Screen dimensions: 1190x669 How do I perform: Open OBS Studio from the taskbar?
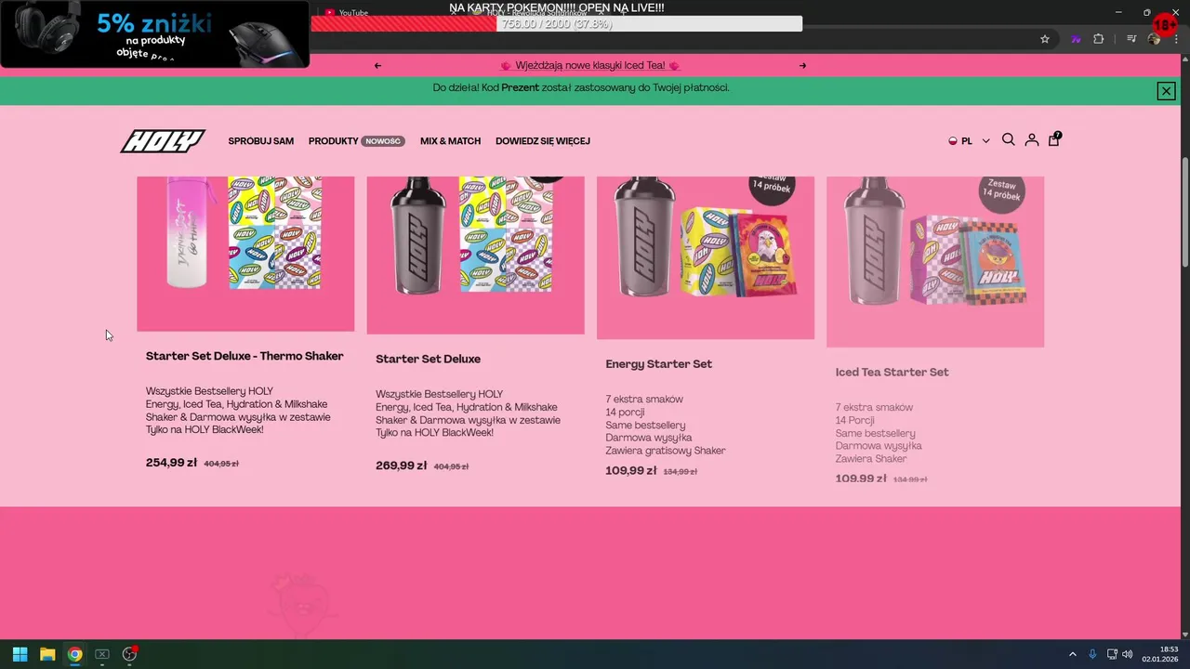(x=129, y=654)
